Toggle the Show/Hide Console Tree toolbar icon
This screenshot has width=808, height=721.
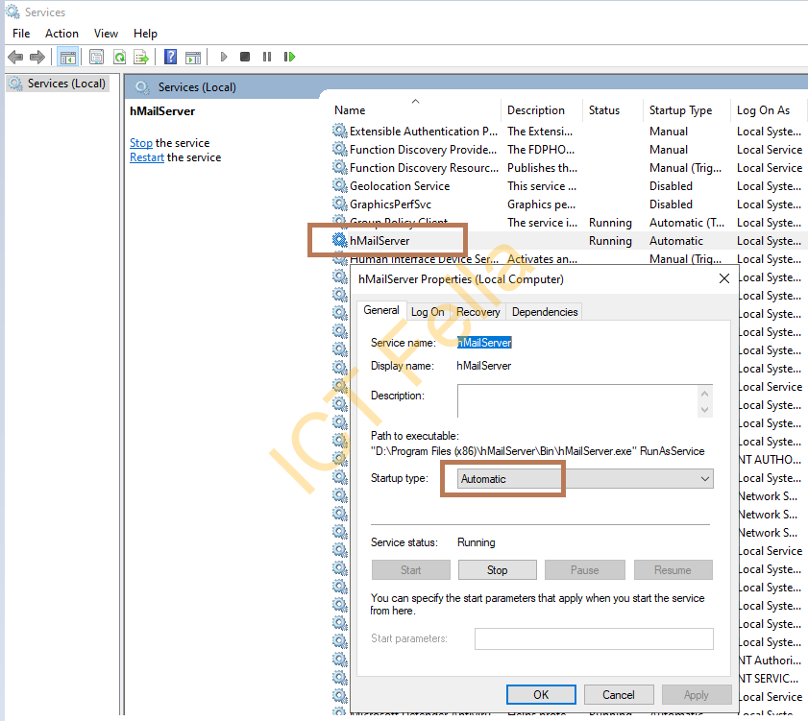(68, 57)
